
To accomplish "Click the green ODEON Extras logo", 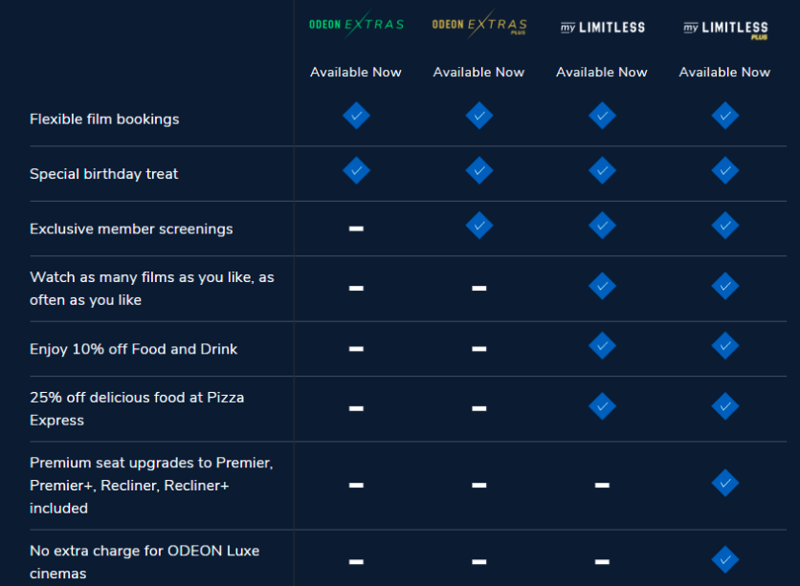I will (356, 25).
